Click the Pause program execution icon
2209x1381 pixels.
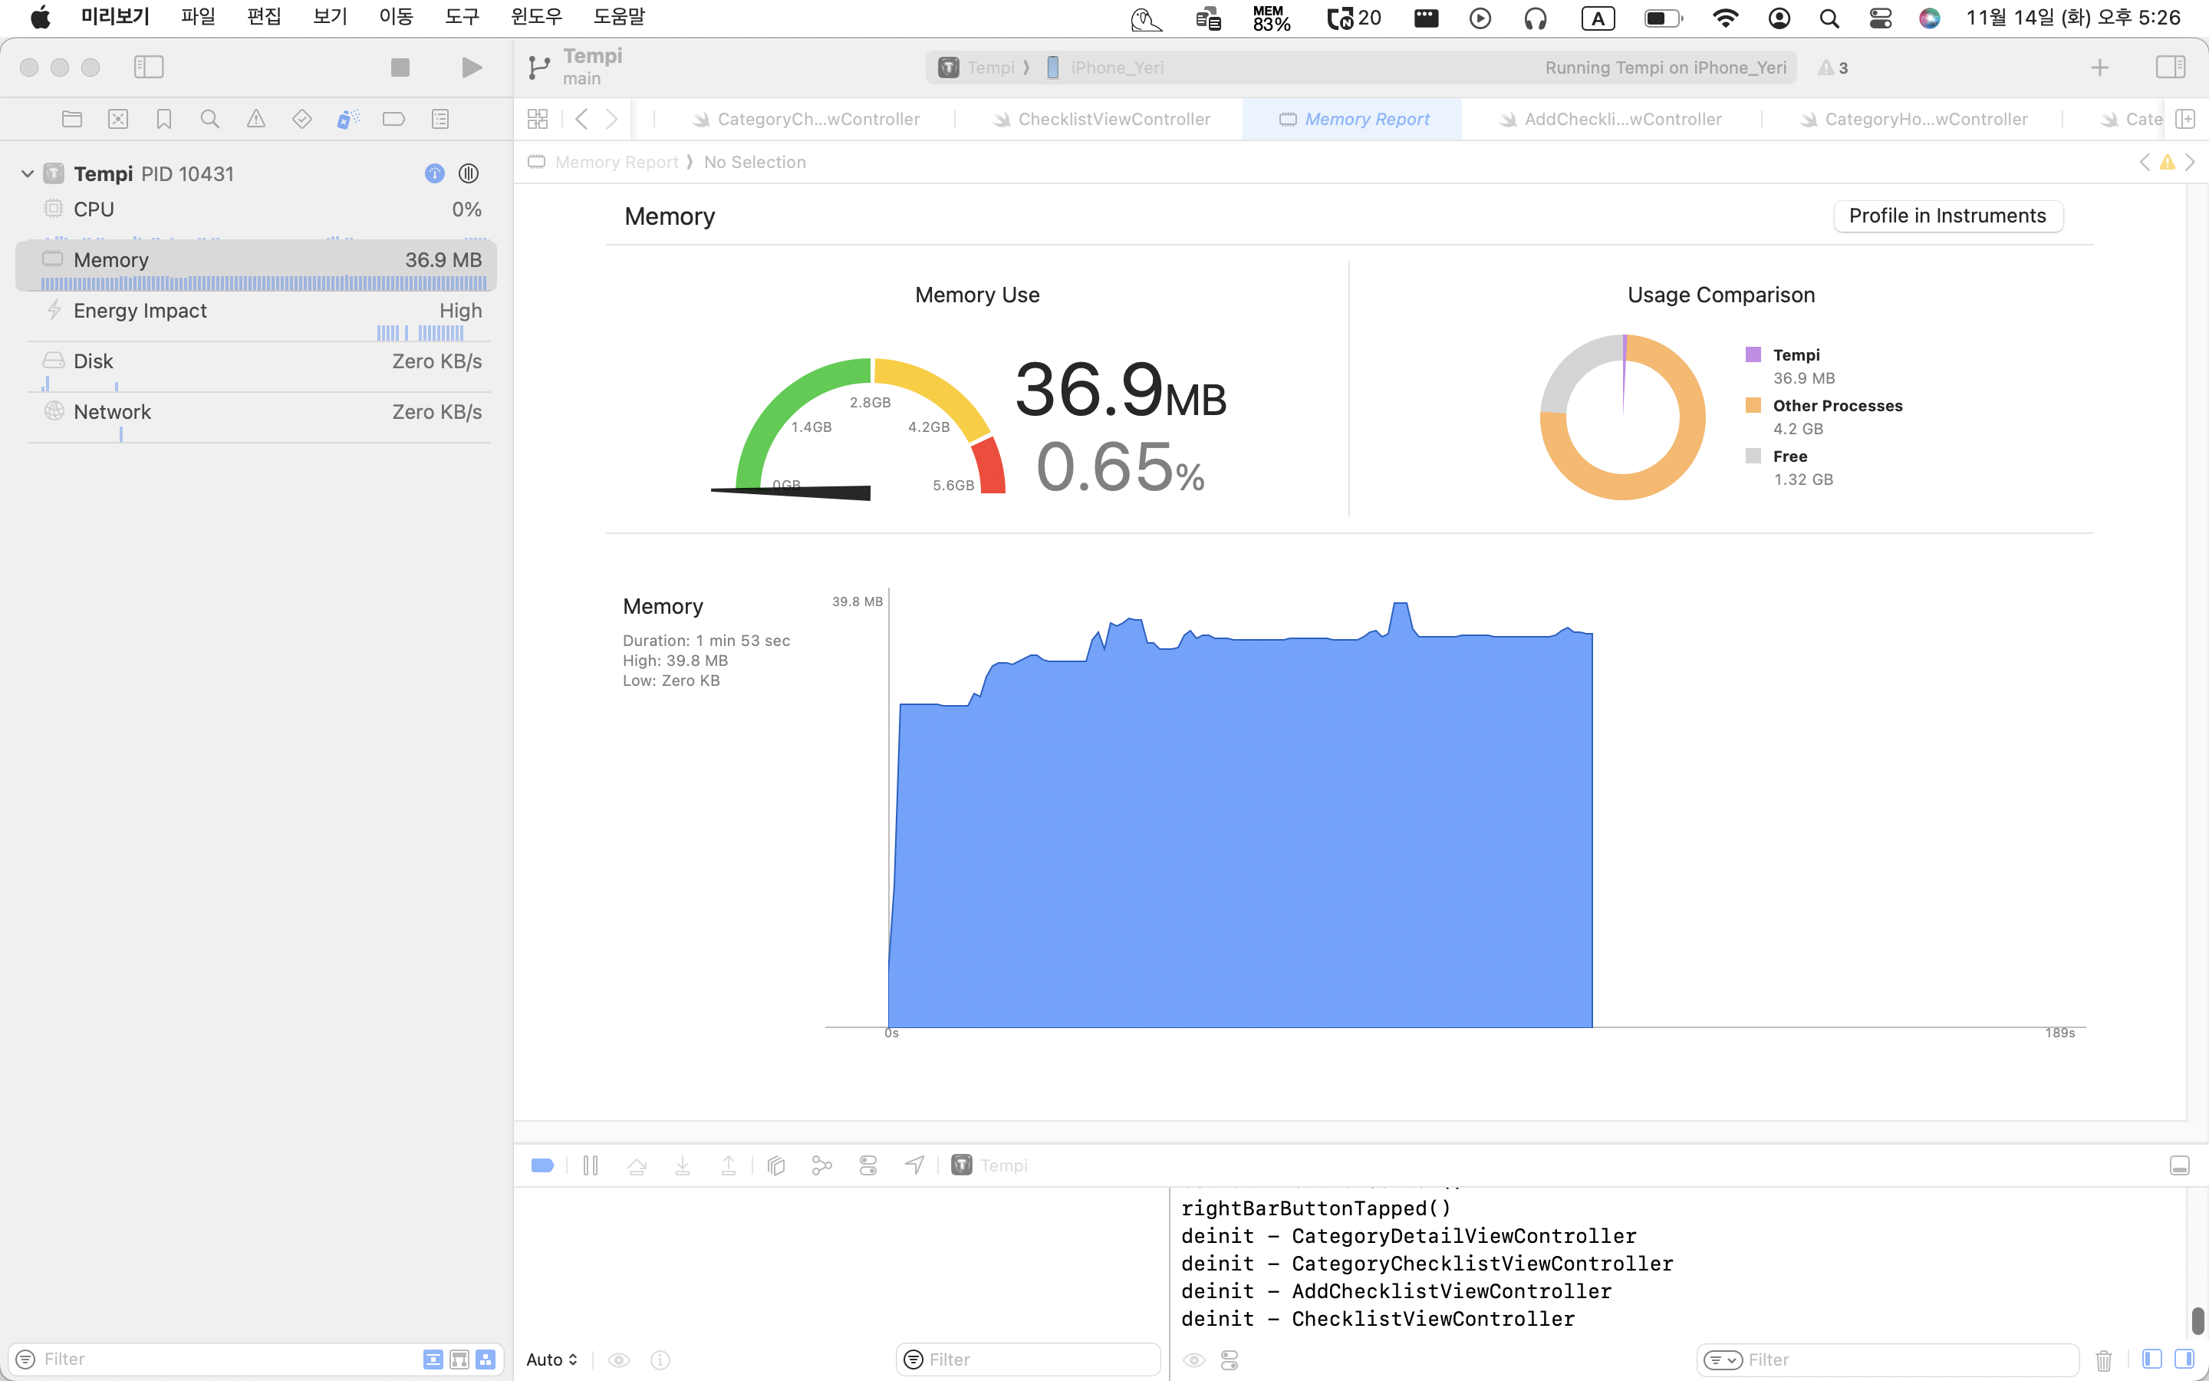pyautogui.click(x=591, y=1165)
